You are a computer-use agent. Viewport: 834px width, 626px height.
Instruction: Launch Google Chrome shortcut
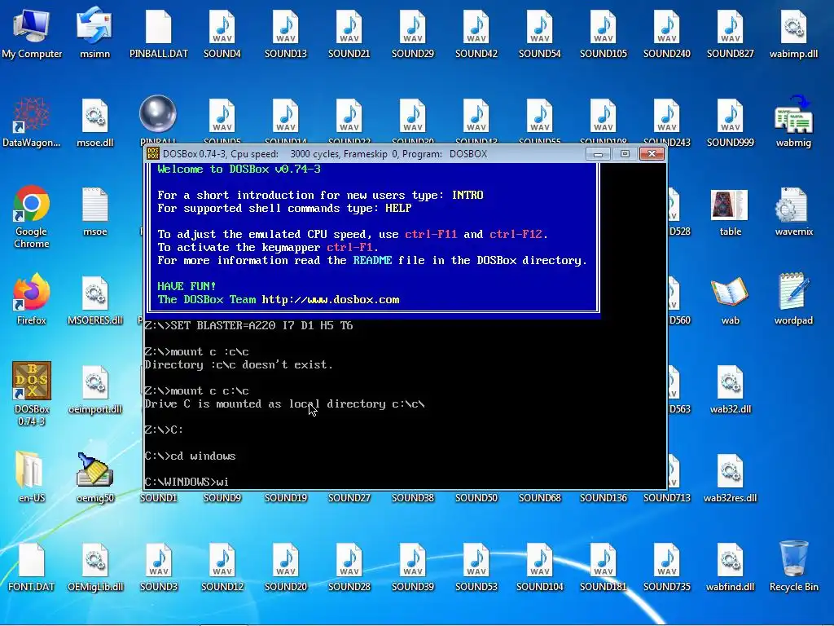(32, 203)
